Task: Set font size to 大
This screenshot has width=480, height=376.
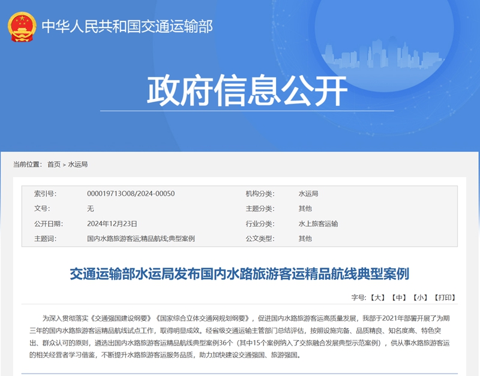Action: coord(377,298)
